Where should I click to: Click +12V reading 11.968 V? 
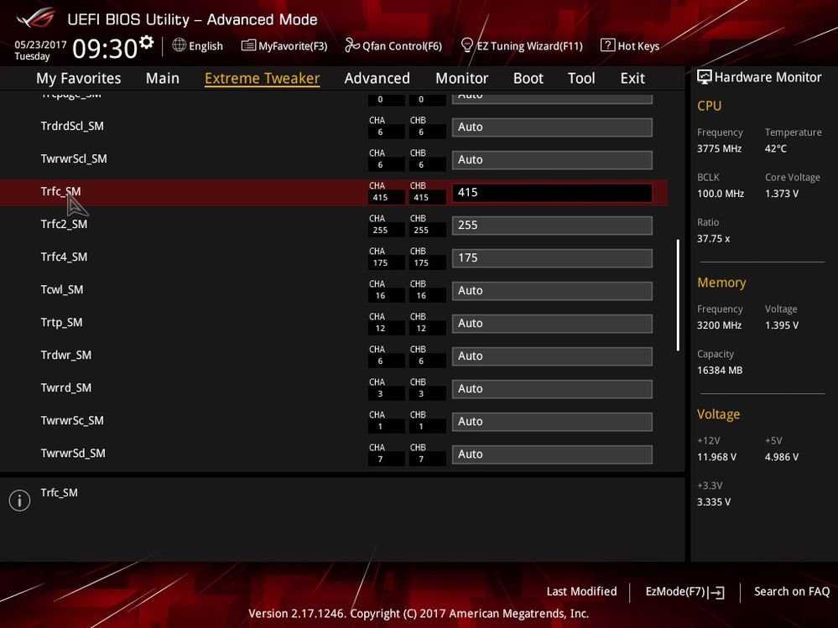[716, 457]
